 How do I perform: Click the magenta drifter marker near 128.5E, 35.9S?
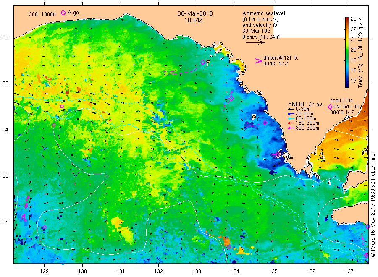[x=24, y=217]
